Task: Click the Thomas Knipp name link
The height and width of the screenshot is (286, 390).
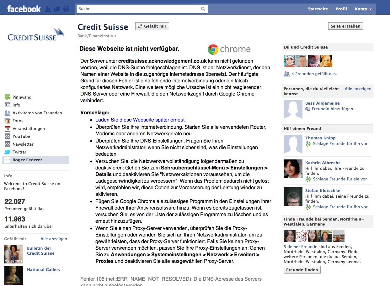Action: pos(320,138)
